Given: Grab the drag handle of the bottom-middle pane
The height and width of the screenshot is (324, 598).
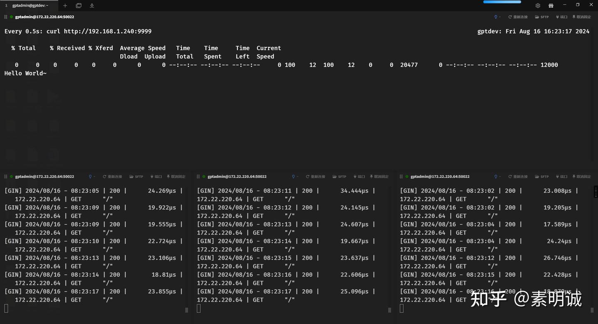Looking at the screenshot, I should pos(199,177).
